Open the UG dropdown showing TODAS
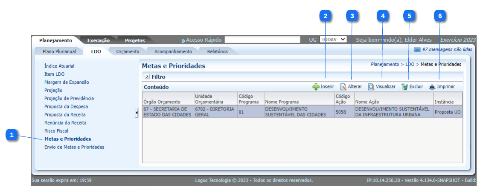483x193 pixels. click(x=333, y=40)
